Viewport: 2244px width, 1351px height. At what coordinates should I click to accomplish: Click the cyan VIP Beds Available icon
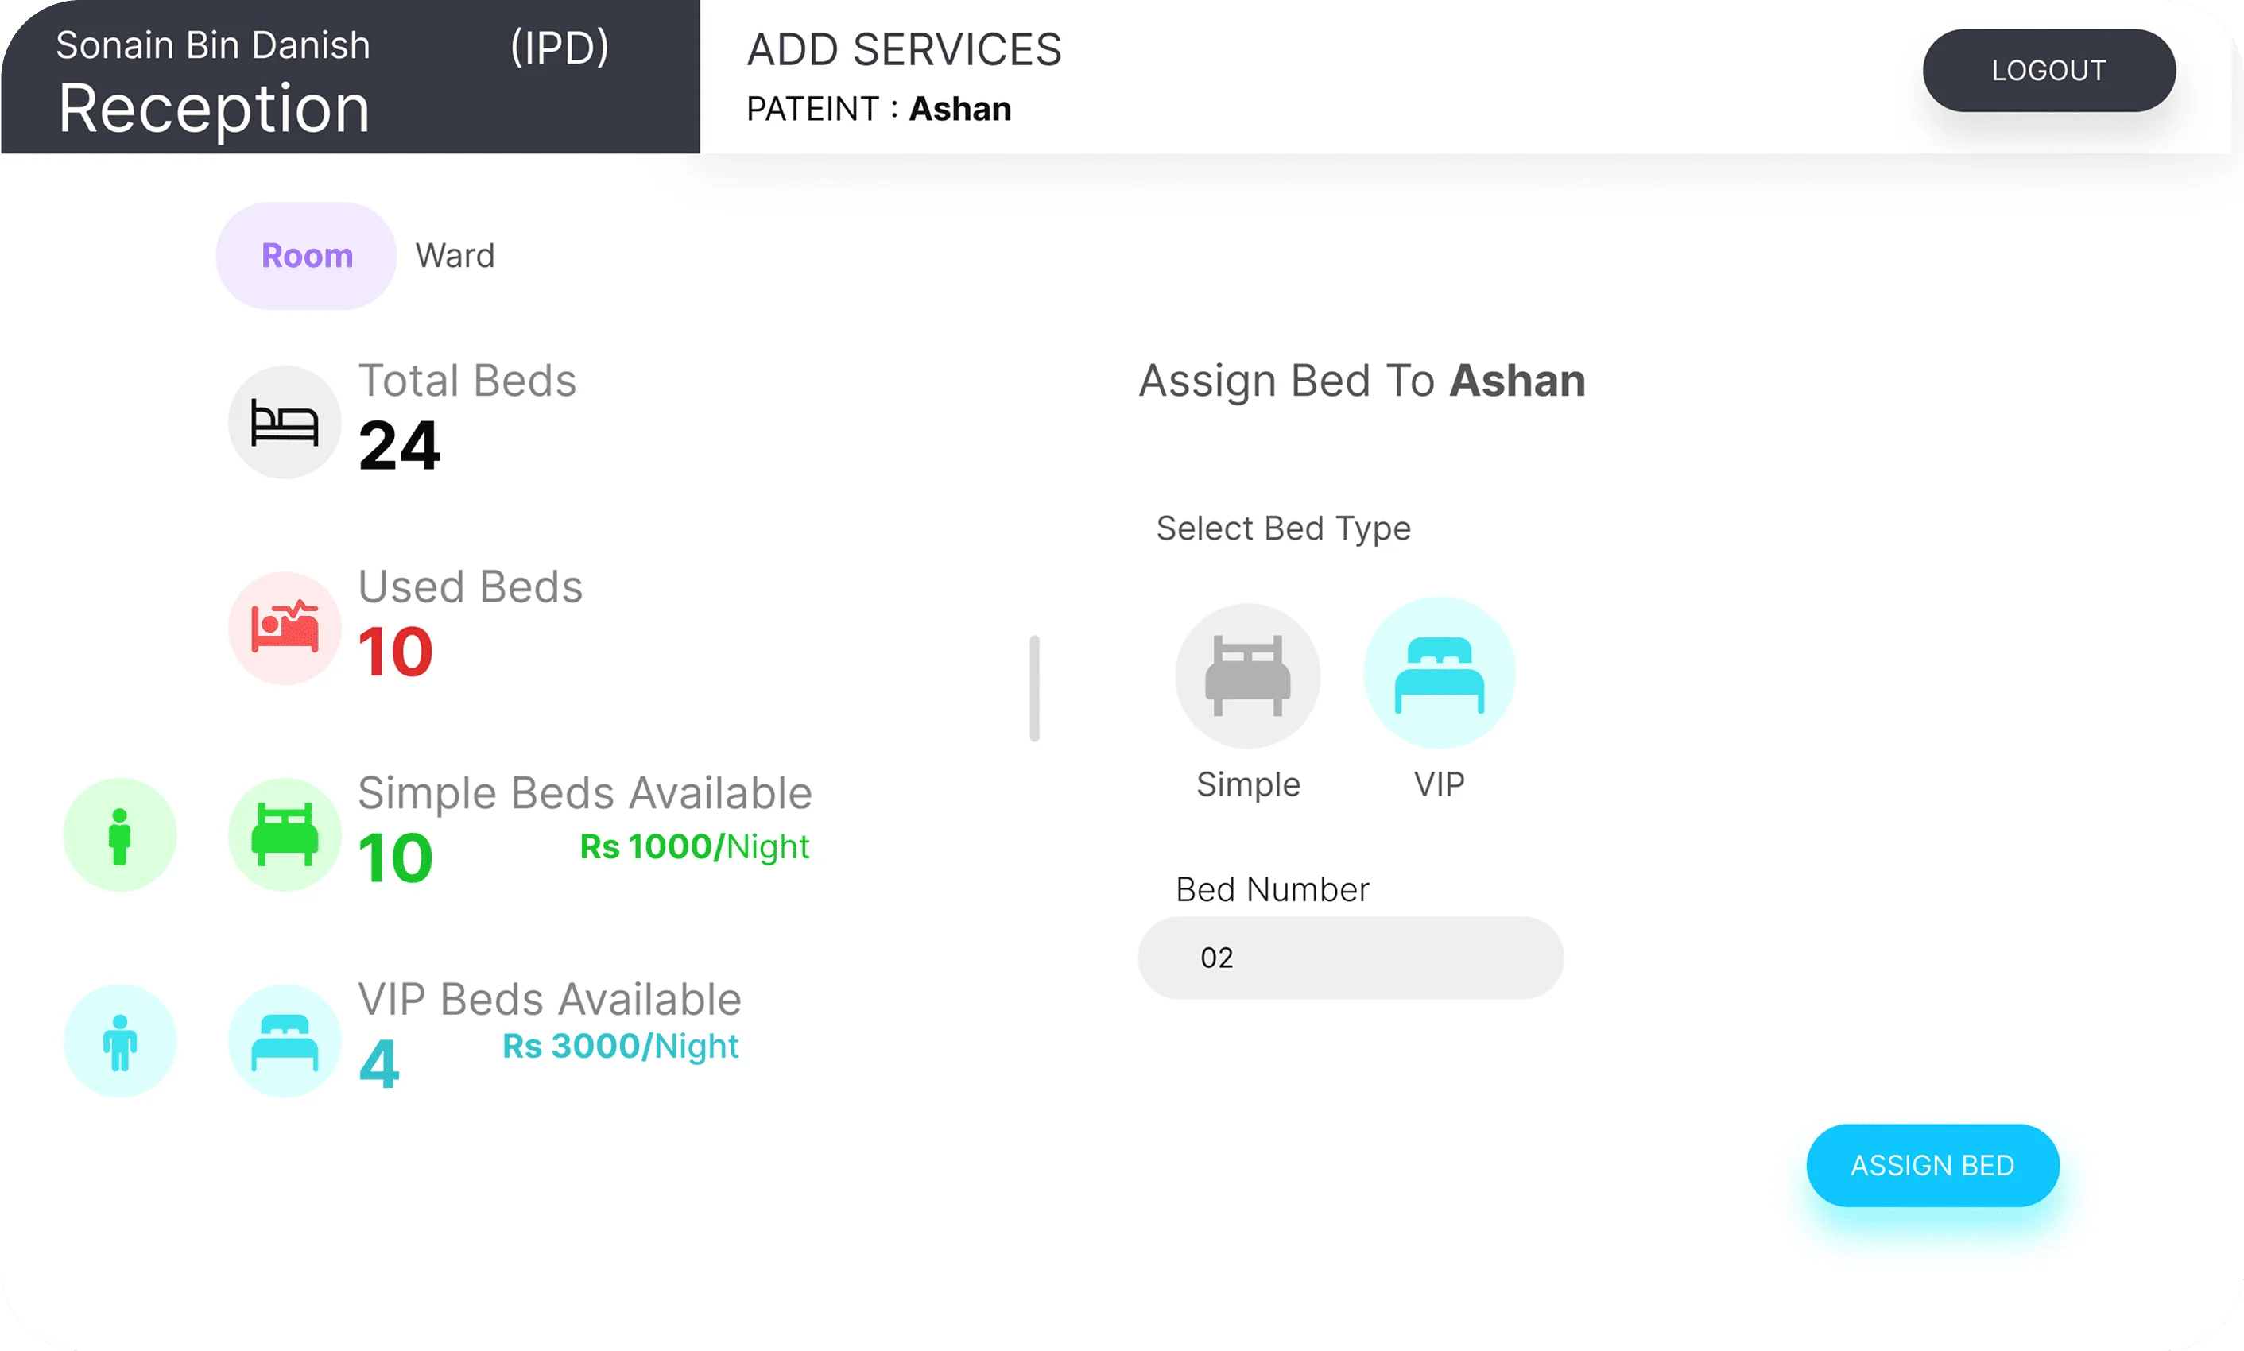pyautogui.click(x=285, y=1040)
